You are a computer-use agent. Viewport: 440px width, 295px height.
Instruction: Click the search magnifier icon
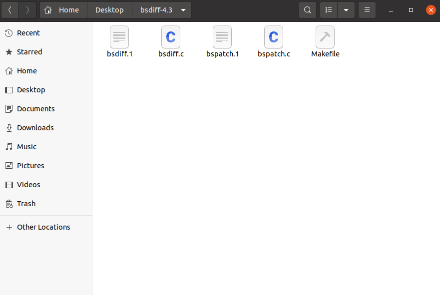pyautogui.click(x=307, y=9)
